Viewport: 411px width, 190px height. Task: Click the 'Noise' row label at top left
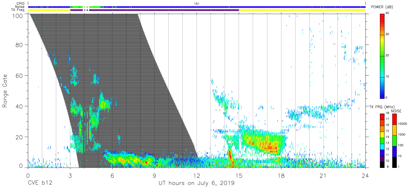coord(20,7)
